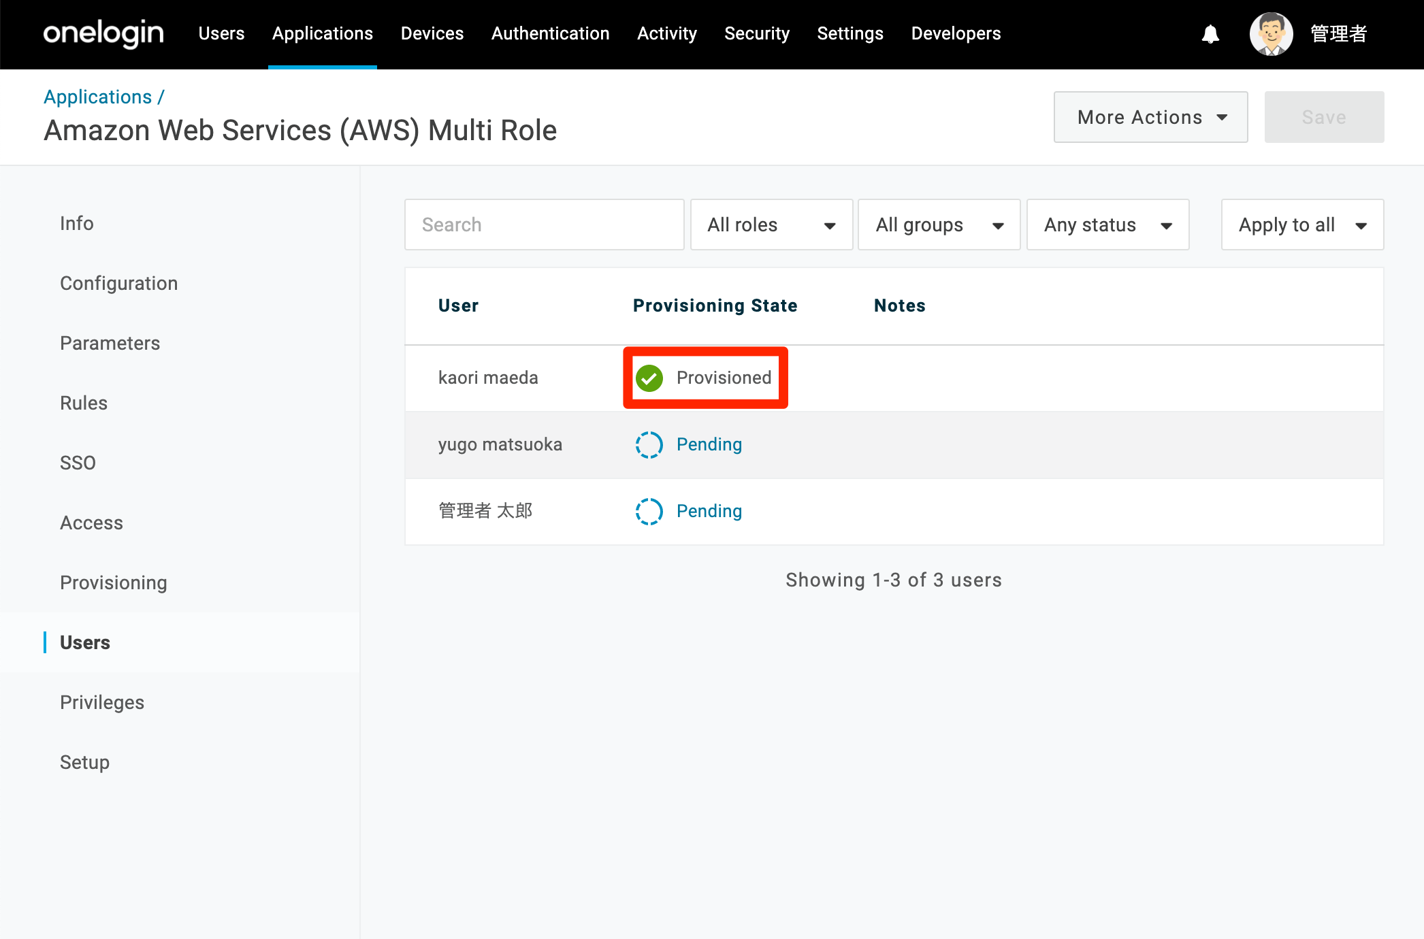Click the green Provisioned check icon
This screenshot has height=939, width=1424.
649,378
